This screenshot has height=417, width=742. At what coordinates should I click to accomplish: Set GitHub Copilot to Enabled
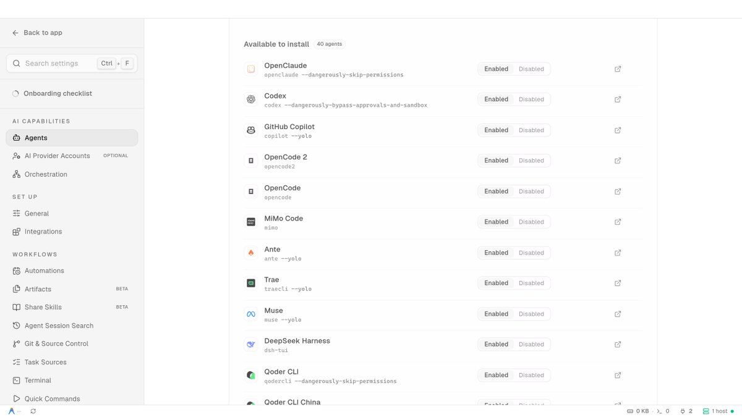496,130
